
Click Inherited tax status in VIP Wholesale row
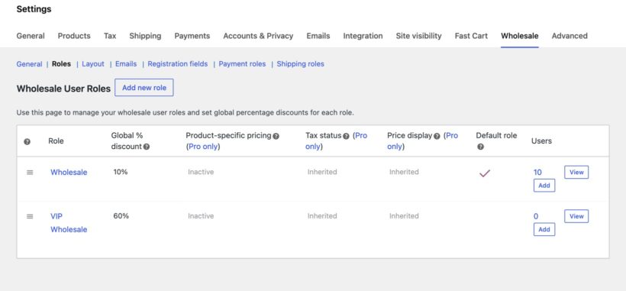[322, 216]
